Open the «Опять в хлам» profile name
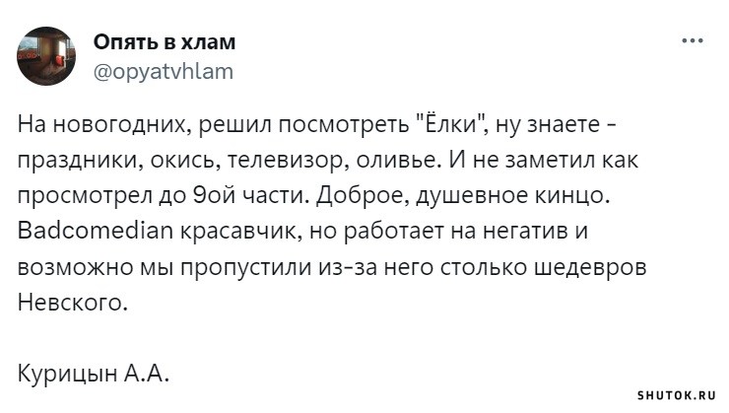This screenshot has height=413, width=729. tap(165, 42)
